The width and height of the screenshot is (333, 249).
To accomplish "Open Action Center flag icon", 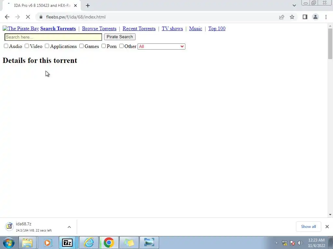I will pyautogui.click(x=292, y=243).
